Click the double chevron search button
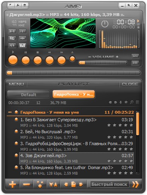 click(x=135, y=184)
